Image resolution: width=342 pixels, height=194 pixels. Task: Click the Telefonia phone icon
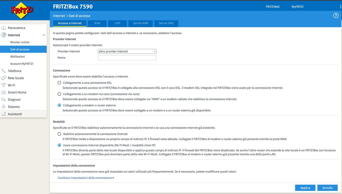click(x=4, y=71)
